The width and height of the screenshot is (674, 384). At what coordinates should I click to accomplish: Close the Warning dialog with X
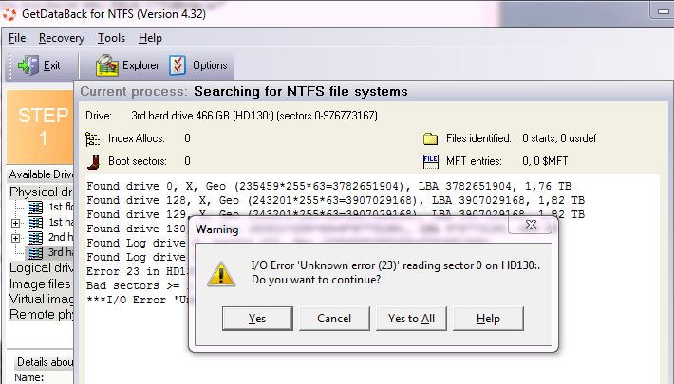(531, 225)
